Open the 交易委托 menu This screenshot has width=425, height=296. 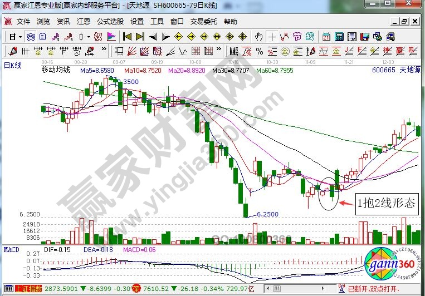coord(204,22)
